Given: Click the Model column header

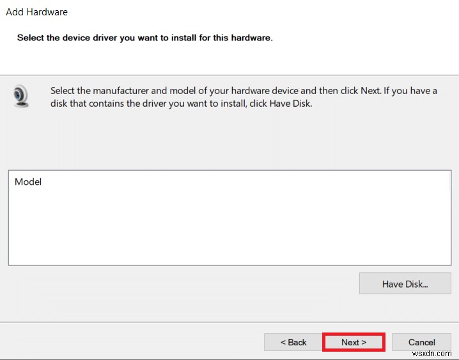Looking at the screenshot, I should 28,182.
